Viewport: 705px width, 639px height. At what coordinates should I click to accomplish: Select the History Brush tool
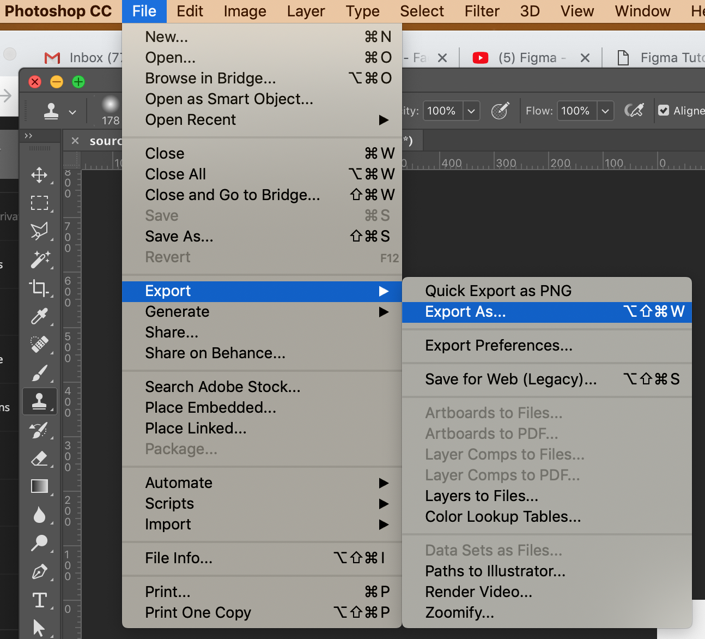(39, 430)
